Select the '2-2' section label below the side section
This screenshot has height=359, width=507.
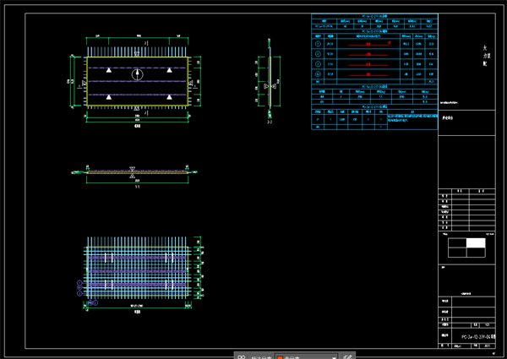pyautogui.click(x=270, y=122)
